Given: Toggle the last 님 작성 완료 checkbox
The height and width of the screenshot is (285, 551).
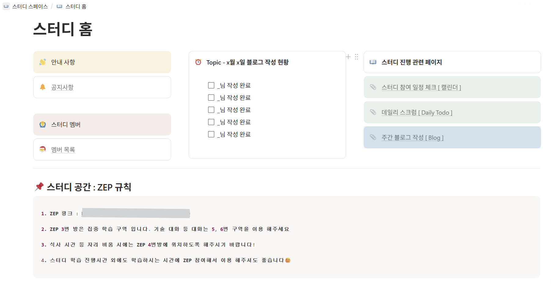Looking at the screenshot, I should [211, 134].
